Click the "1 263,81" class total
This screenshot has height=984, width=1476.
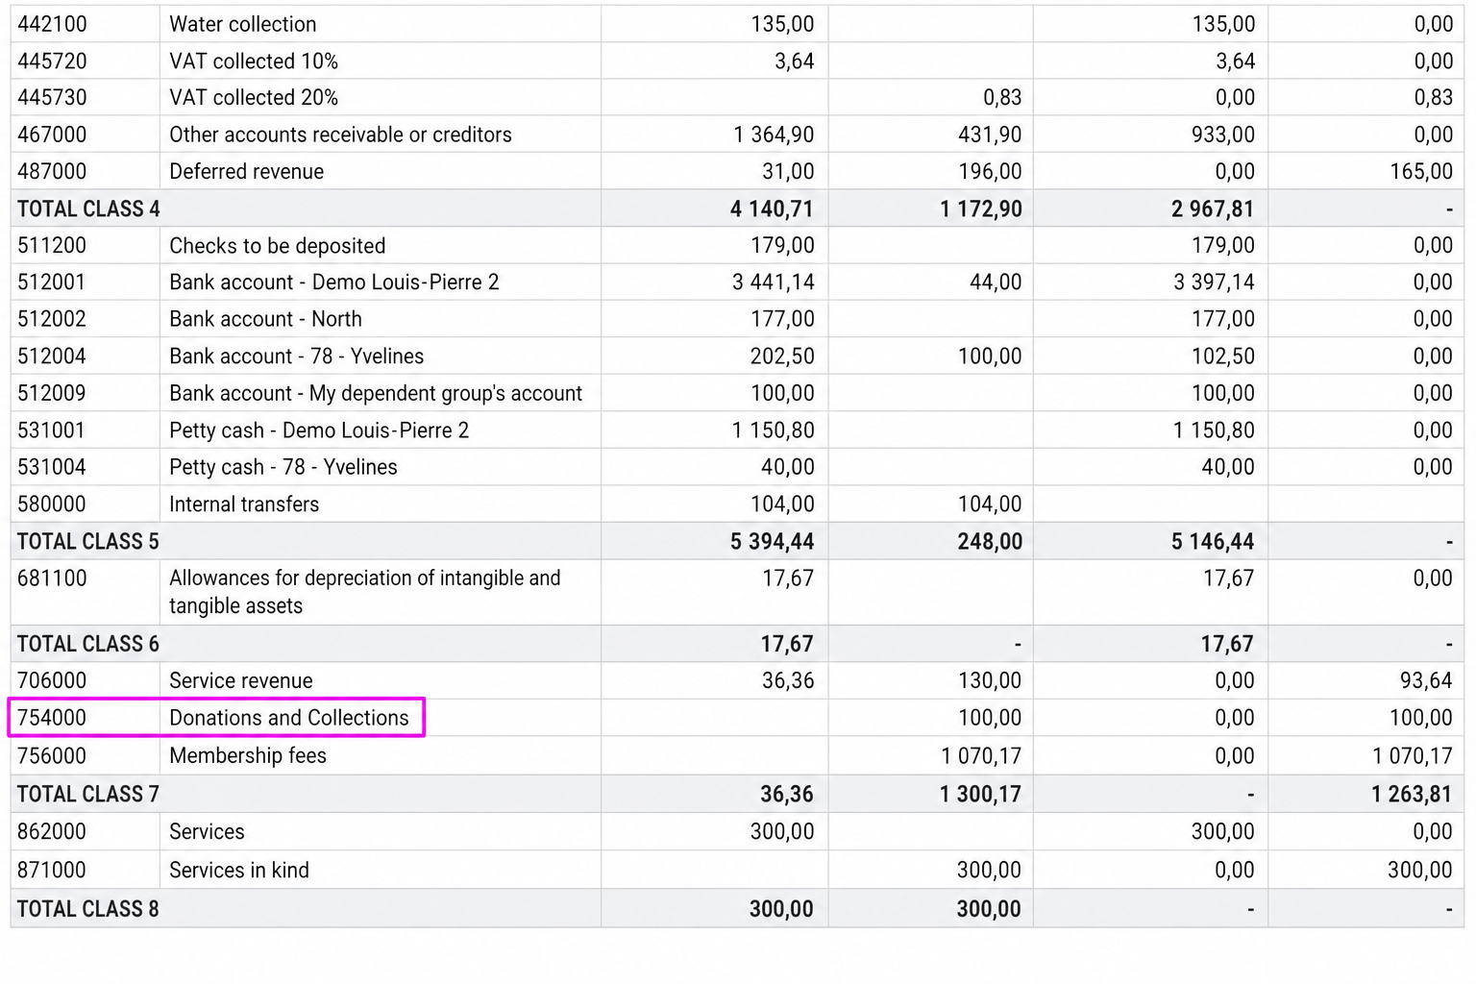click(1412, 795)
